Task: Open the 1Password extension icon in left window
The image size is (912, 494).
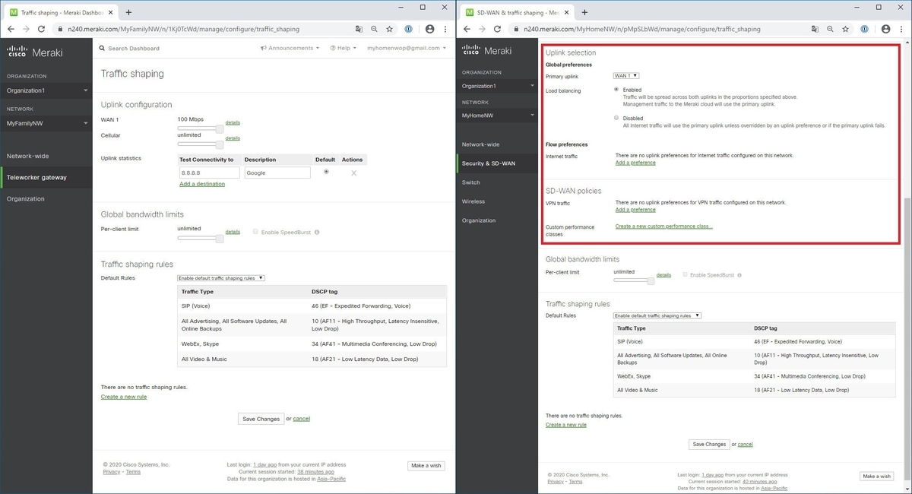Action: tap(410, 29)
